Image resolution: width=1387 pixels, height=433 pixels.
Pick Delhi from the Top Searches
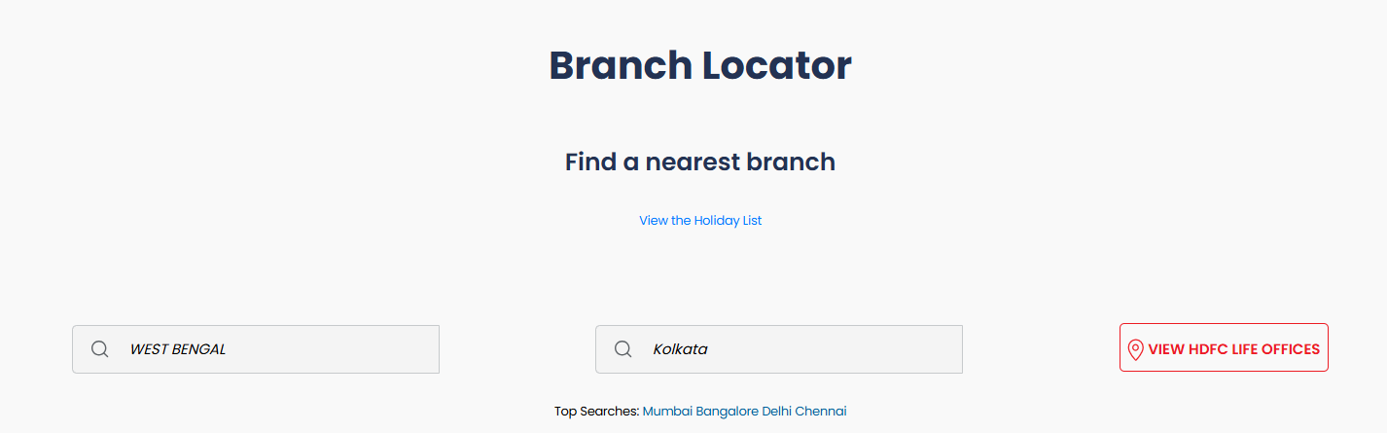click(x=777, y=412)
